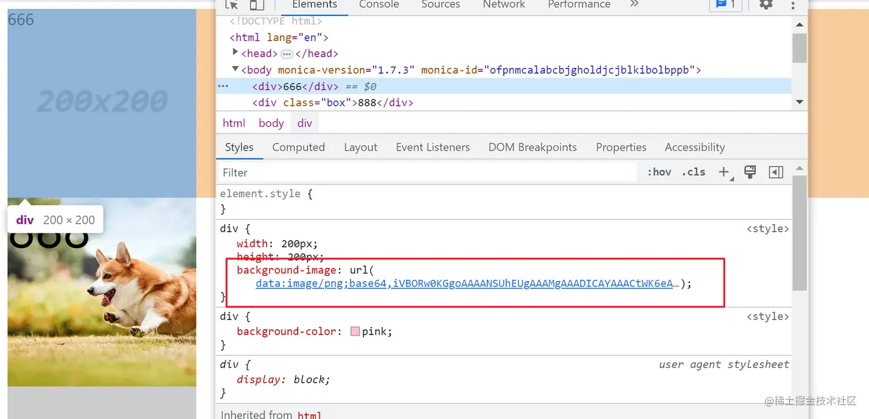Click the DOM tree scroll-down arrow

tap(799, 102)
